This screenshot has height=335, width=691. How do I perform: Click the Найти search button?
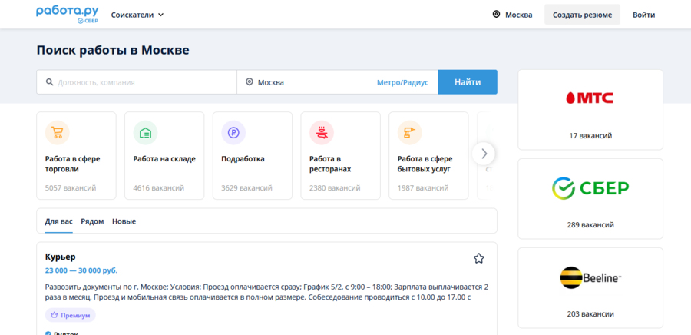click(x=468, y=82)
